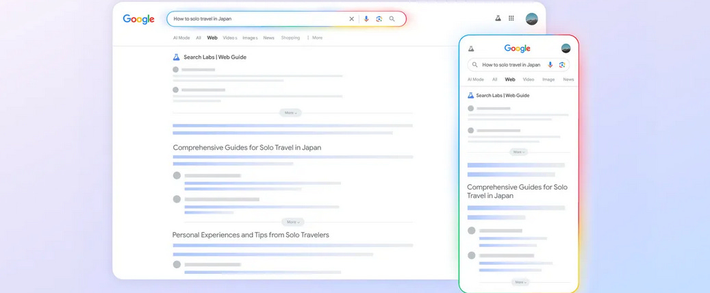
Task: Tap the magnifier in the mobile search box
Action: (474, 65)
